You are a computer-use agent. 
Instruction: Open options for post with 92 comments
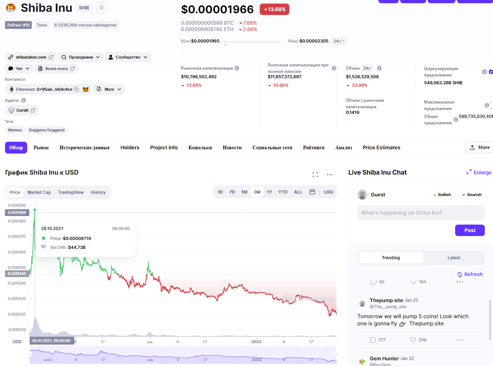click(x=460, y=282)
